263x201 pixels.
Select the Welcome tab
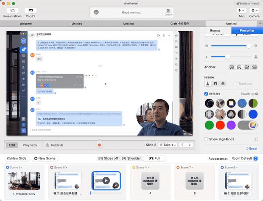pyautogui.click(x=26, y=24)
